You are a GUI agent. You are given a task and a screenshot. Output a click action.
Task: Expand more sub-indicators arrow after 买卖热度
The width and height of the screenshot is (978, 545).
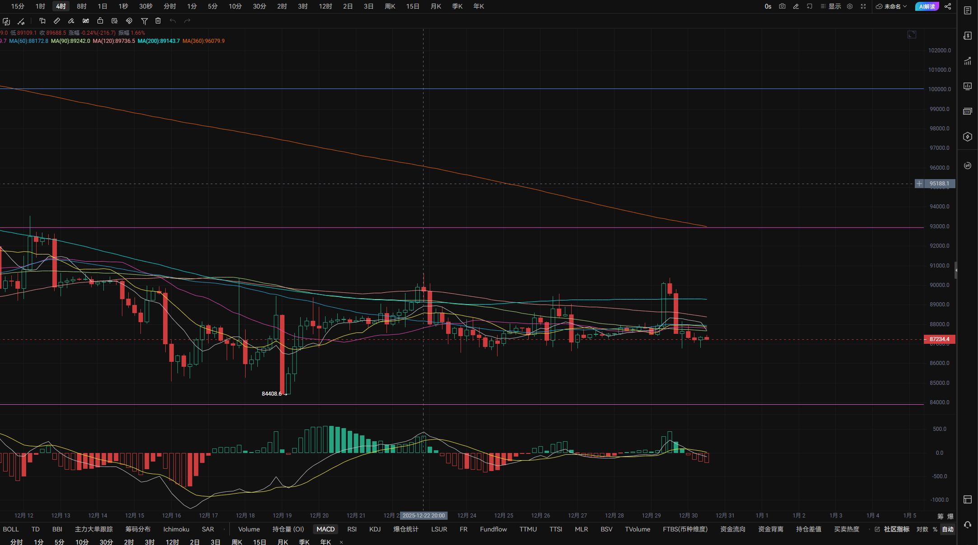pyautogui.click(x=869, y=529)
